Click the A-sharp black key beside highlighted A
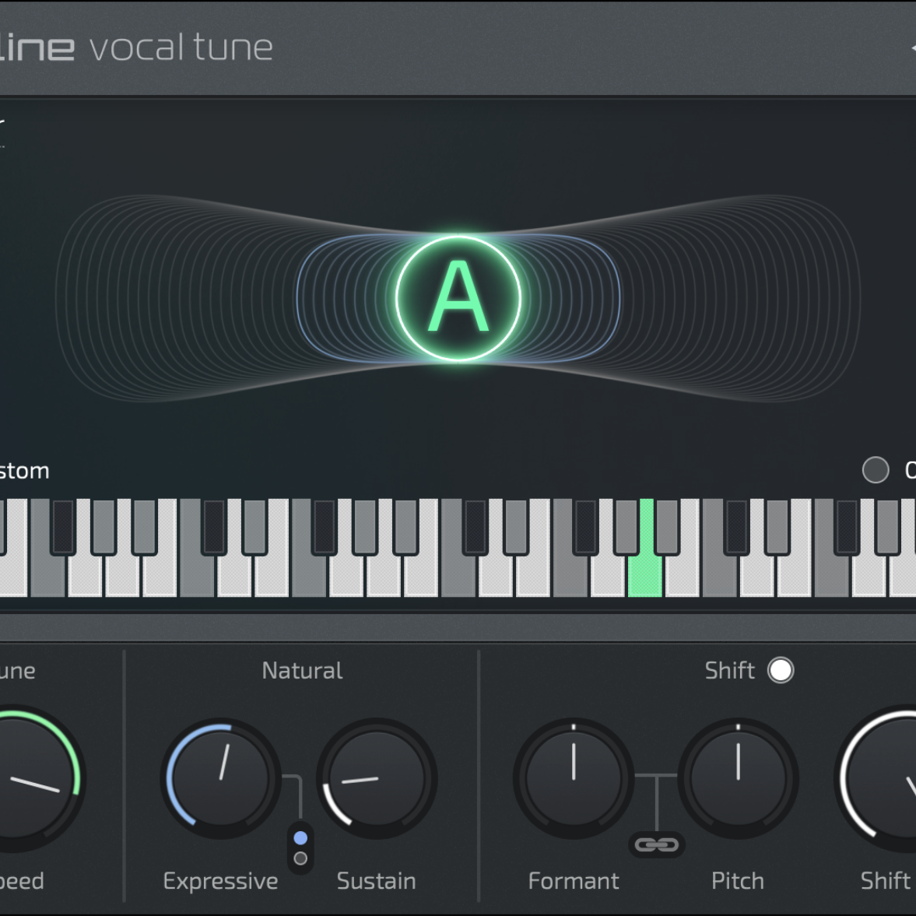This screenshot has height=916, width=916. click(666, 526)
